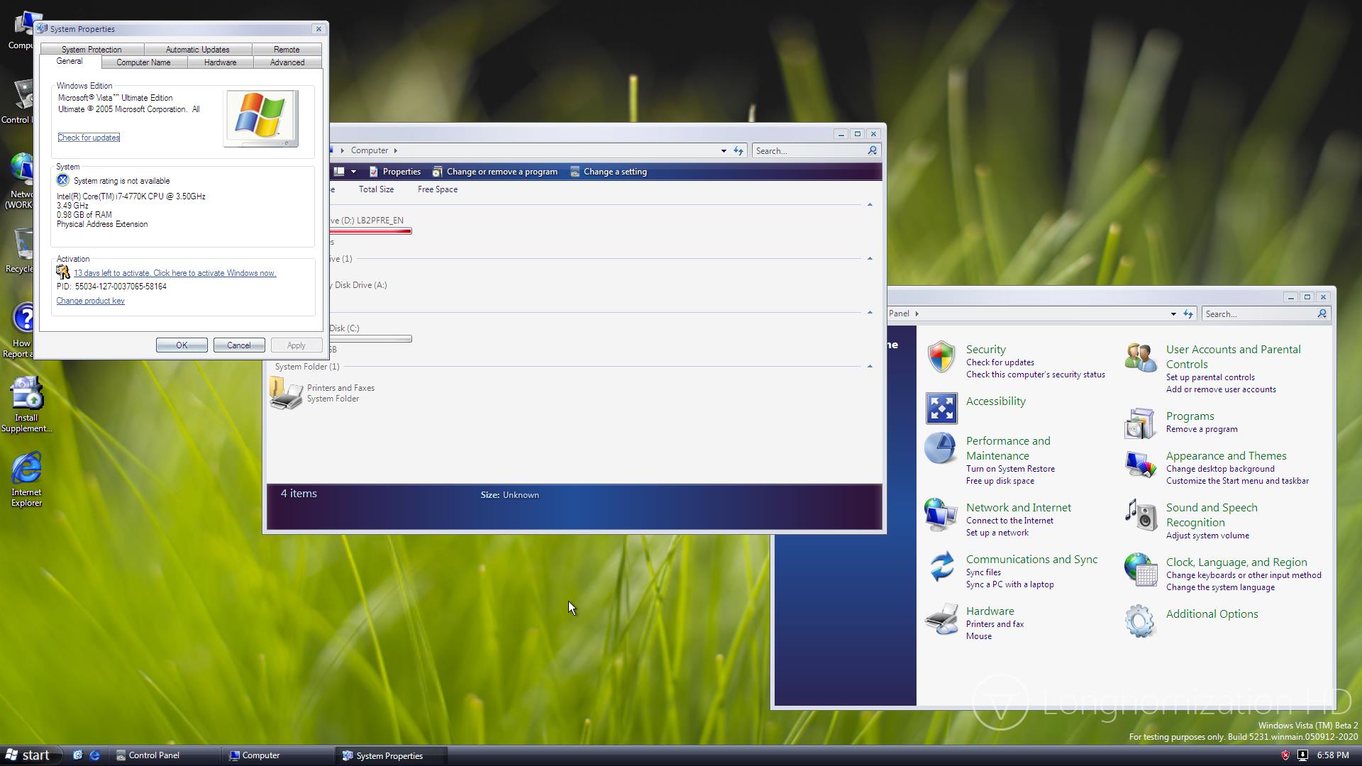Open the Communications and Sync icon
The width and height of the screenshot is (1362, 766).
coord(941,567)
